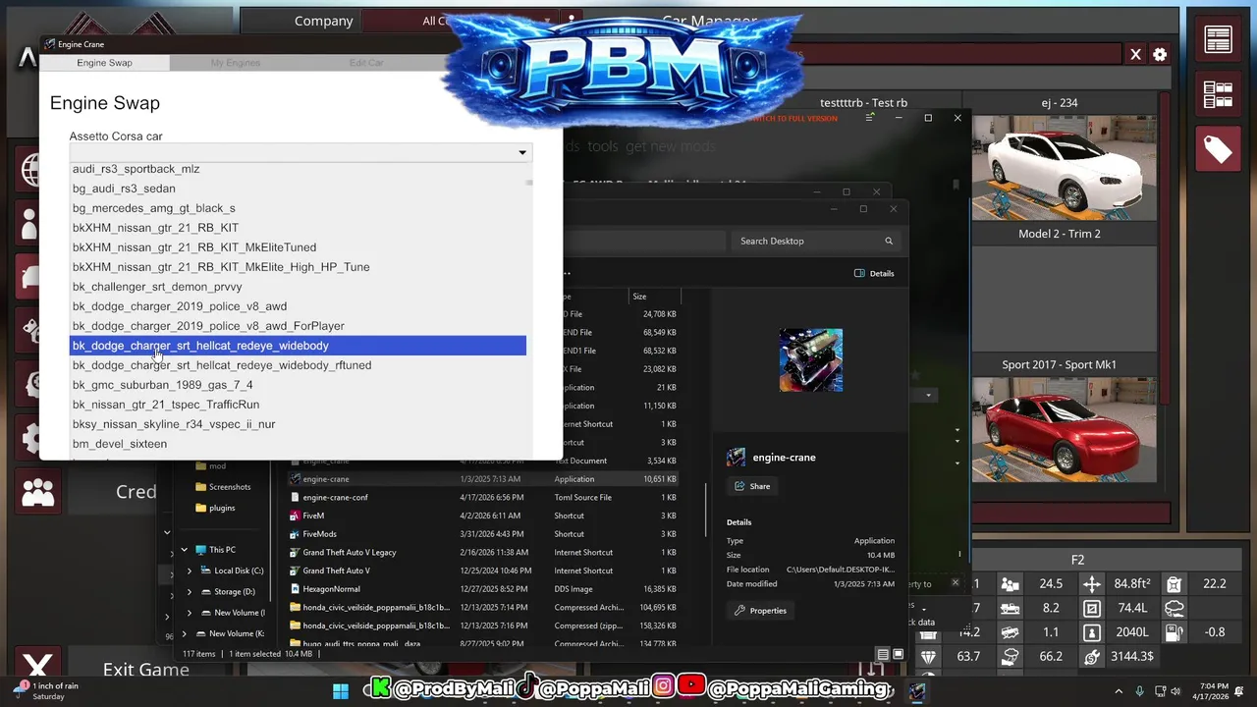Open Properties in details pane
The image size is (1257, 707).
(x=760, y=611)
